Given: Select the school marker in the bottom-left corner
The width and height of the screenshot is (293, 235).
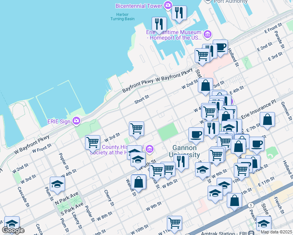Looking at the screenshot, I should pos(12,223).
